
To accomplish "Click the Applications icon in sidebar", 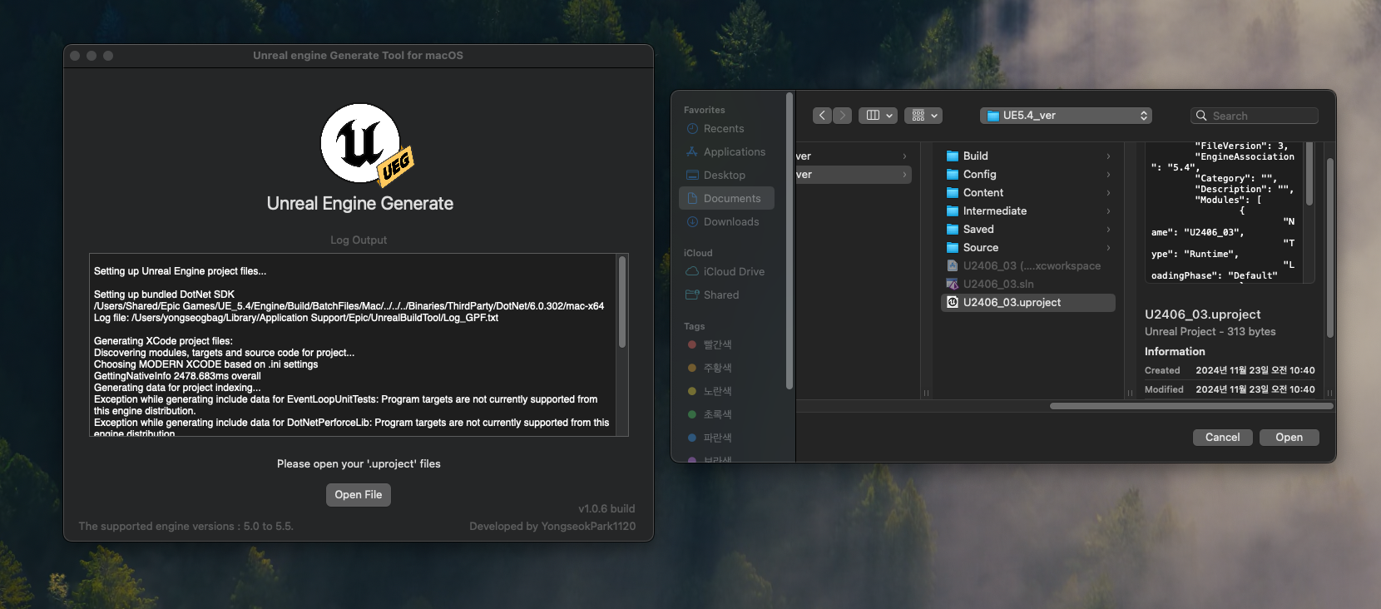I will click(692, 152).
